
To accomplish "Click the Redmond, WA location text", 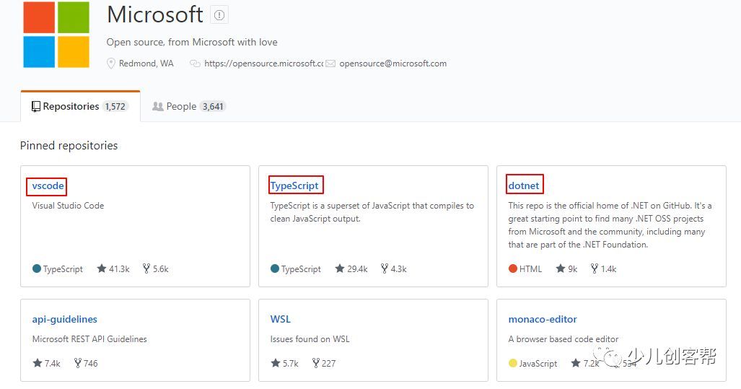I will coord(146,64).
